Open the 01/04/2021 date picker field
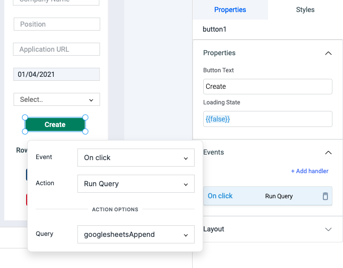 [56, 74]
